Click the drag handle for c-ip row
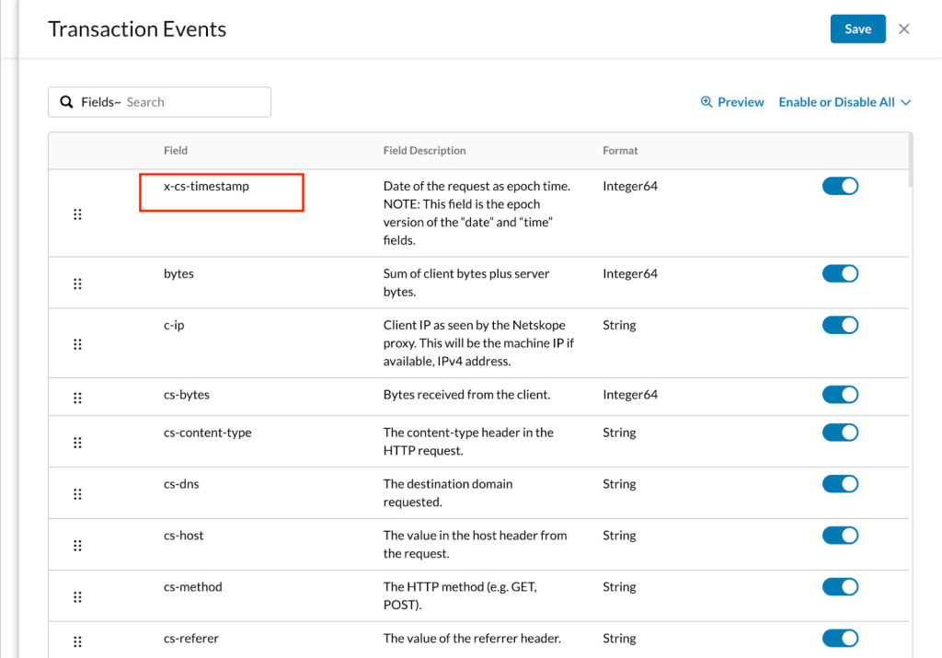This screenshot has width=942, height=658. pyautogui.click(x=77, y=344)
